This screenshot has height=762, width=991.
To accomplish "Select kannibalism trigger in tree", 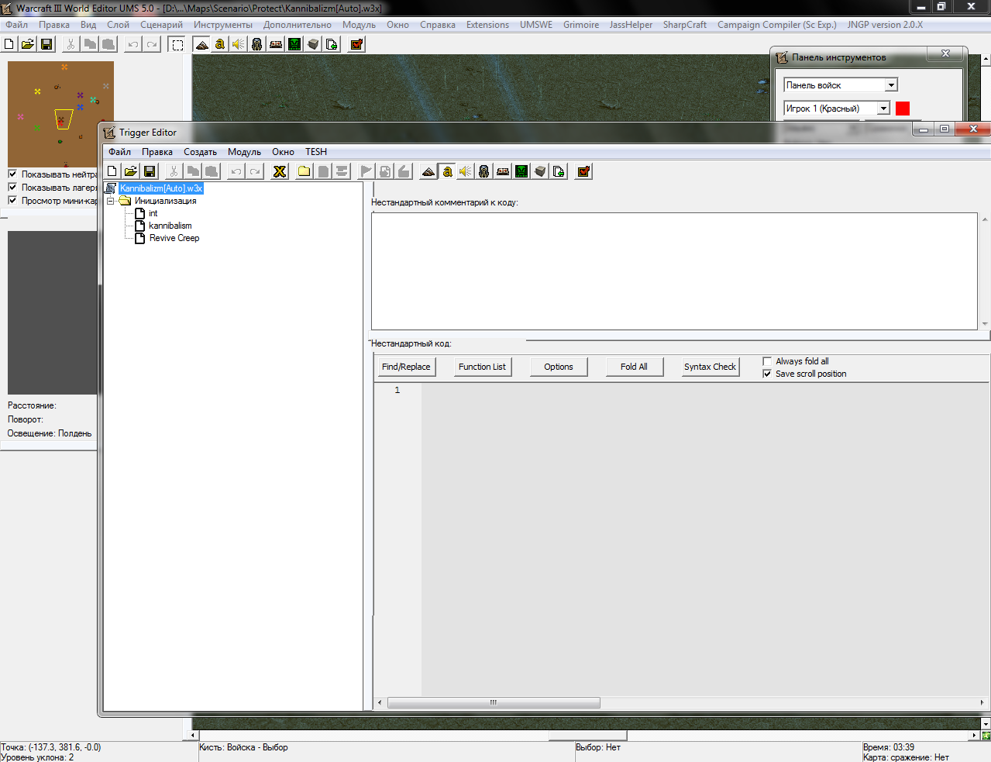I will point(170,226).
